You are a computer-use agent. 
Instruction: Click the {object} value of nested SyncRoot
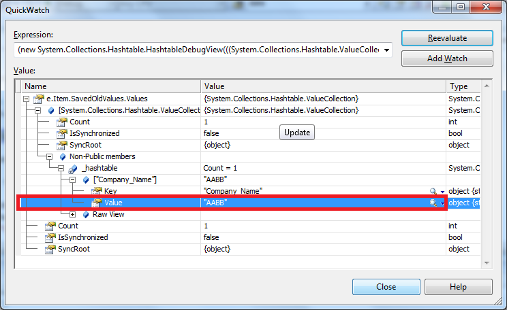pyautogui.click(x=217, y=145)
